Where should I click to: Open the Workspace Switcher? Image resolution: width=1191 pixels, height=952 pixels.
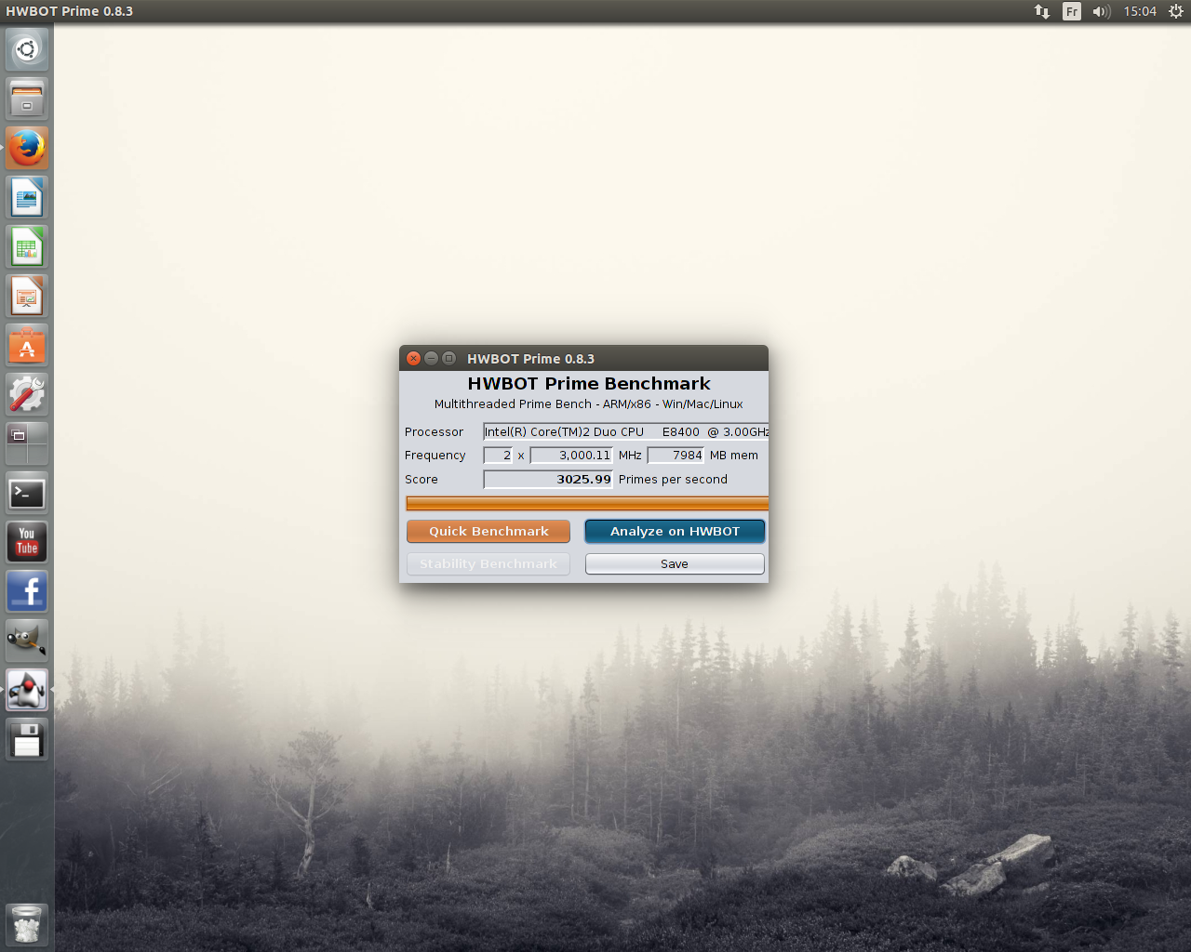(27, 443)
